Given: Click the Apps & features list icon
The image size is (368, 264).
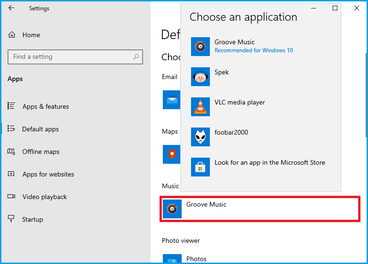Looking at the screenshot, I should (11, 106).
